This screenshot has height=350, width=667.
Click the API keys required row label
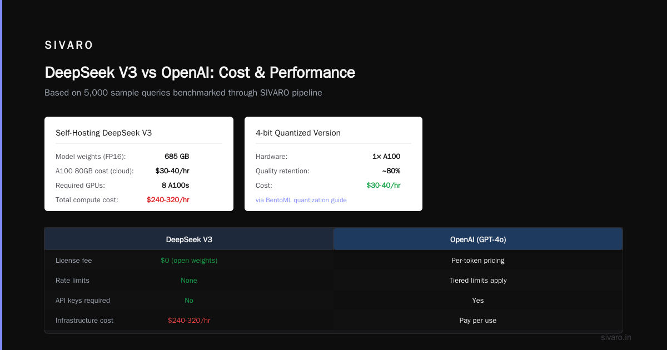pyautogui.click(x=83, y=300)
